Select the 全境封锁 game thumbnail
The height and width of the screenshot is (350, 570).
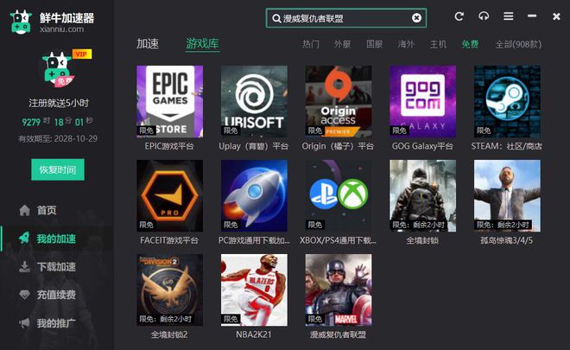[423, 195]
